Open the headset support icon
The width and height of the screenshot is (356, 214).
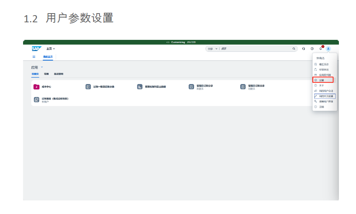click(x=303, y=49)
